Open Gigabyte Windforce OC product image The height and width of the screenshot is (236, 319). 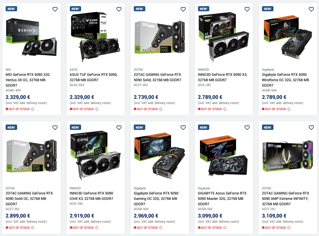(x=288, y=37)
